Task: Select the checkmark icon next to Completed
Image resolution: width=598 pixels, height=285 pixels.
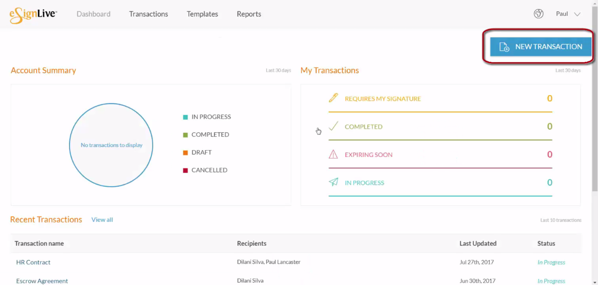Action: [333, 126]
